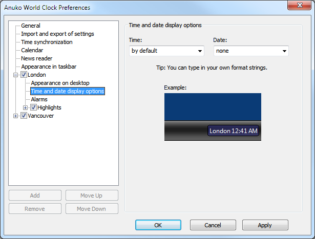The height and width of the screenshot is (239, 315).
Task: Open the Date format dropdown
Action: pyautogui.click(x=251, y=51)
